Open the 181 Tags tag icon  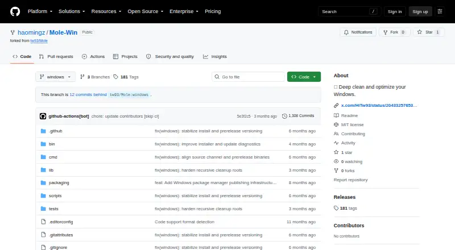115,77
